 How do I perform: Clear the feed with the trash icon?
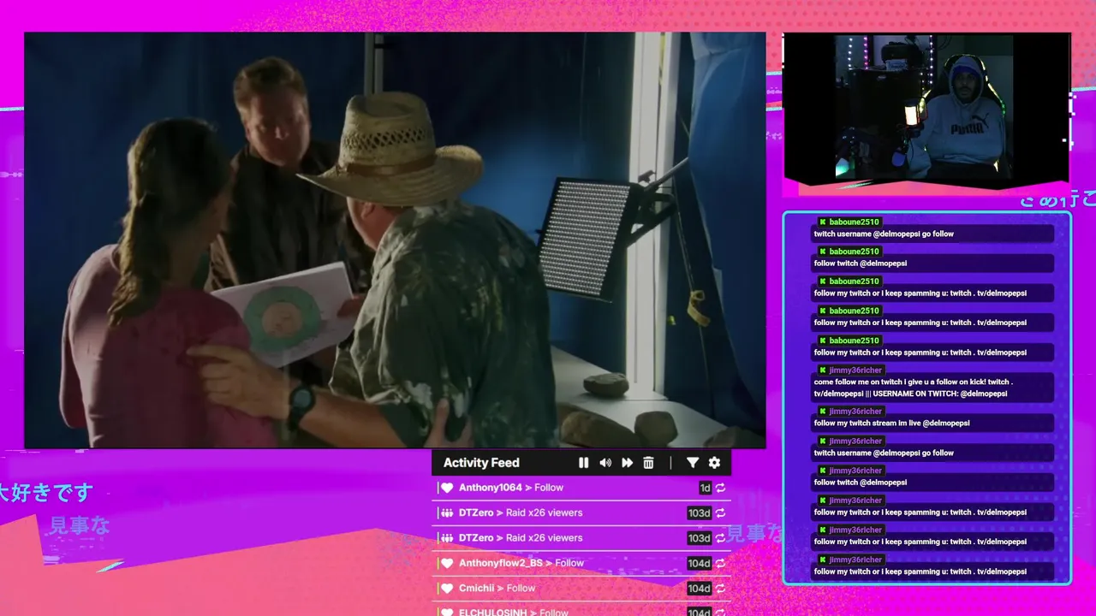pyautogui.click(x=648, y=463)
